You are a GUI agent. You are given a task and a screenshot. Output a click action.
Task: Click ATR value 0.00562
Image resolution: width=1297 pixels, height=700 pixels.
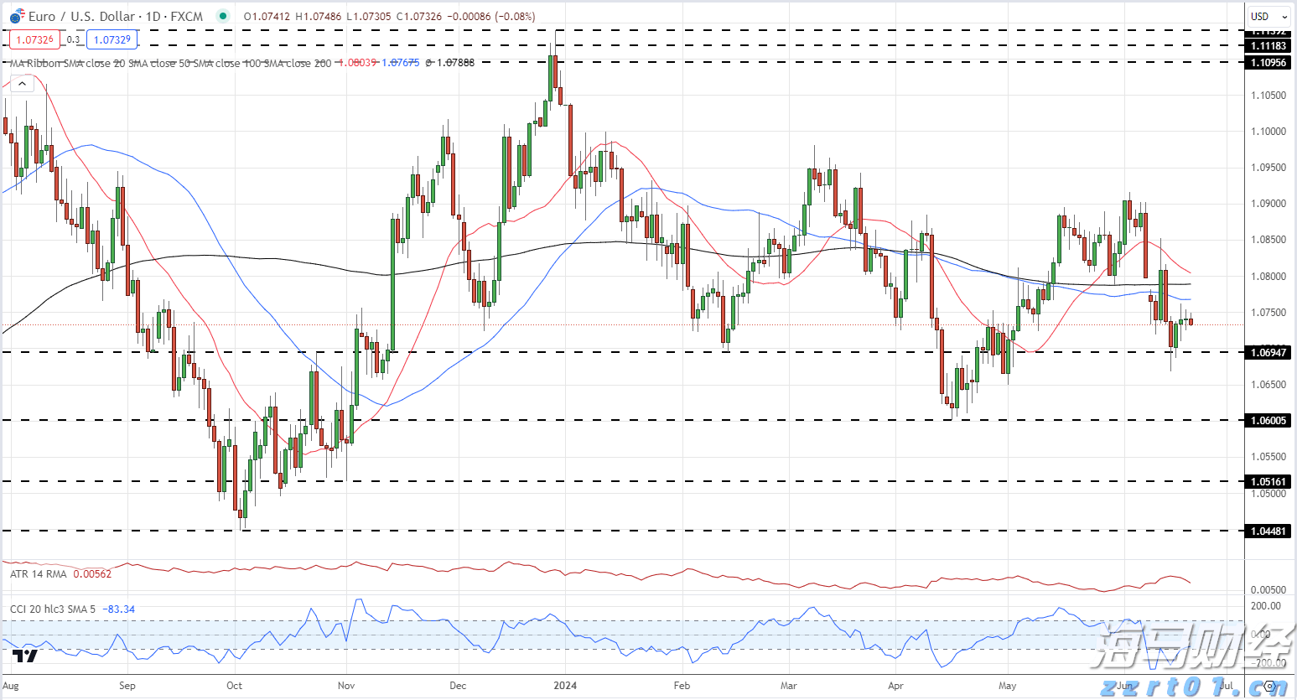point(92,573)
